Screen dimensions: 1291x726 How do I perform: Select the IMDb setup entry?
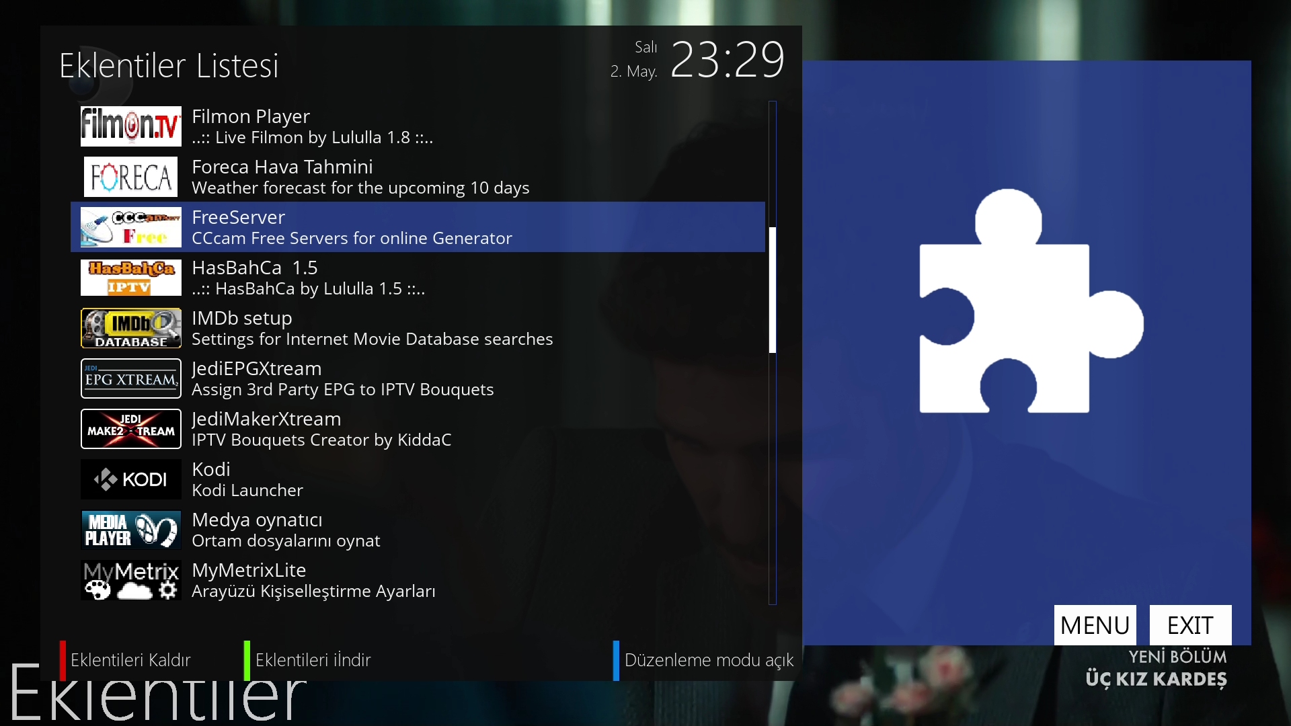click(x=418, y=328)
